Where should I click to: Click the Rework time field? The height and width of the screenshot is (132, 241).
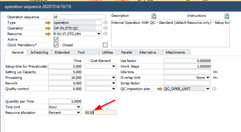pos(65,83)
